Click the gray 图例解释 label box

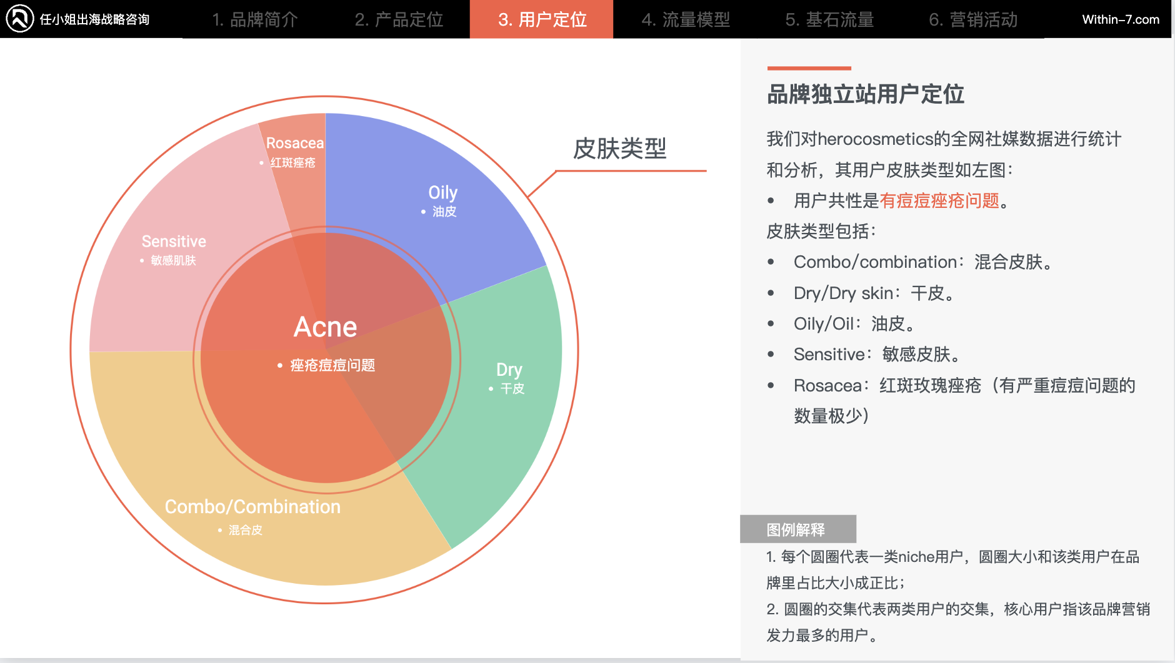[x=797, y=529]
